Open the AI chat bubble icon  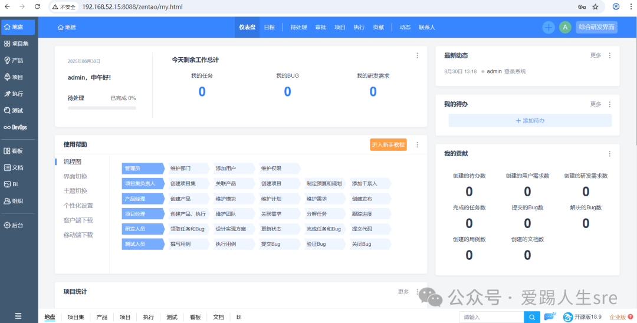[550, 317]
